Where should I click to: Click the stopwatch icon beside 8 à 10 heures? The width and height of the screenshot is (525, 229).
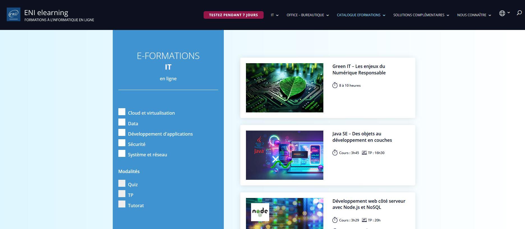pyautogui.click(x=335, y=85)
